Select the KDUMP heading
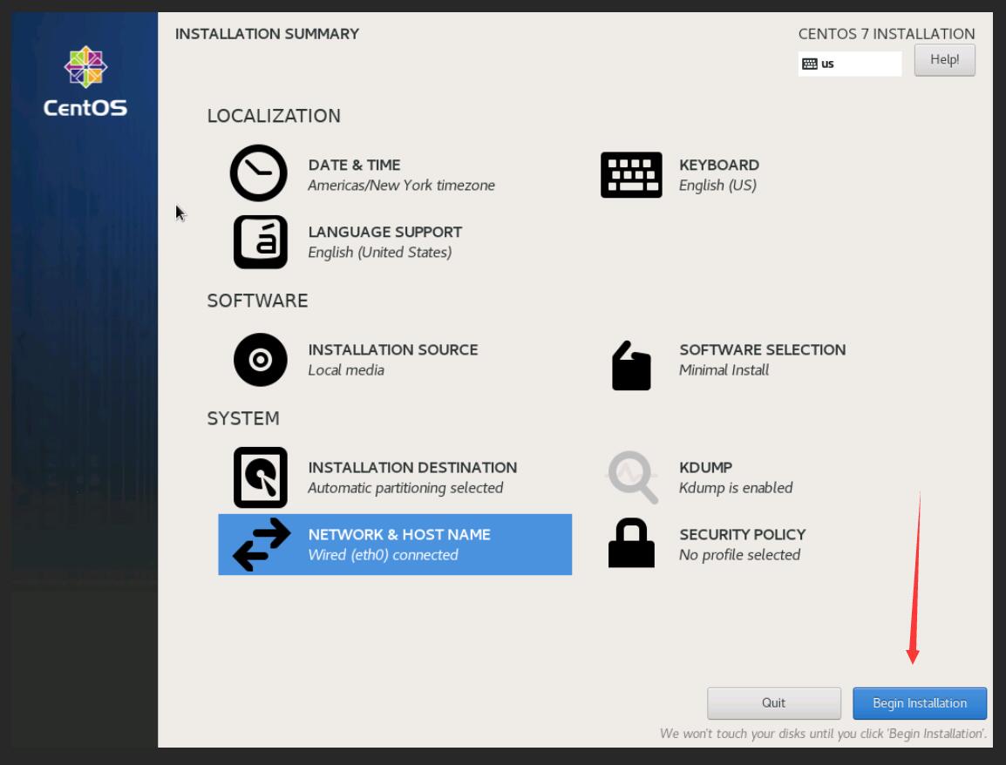The height and width of the screenshot is (765, 1006). (x=706, y=468)
